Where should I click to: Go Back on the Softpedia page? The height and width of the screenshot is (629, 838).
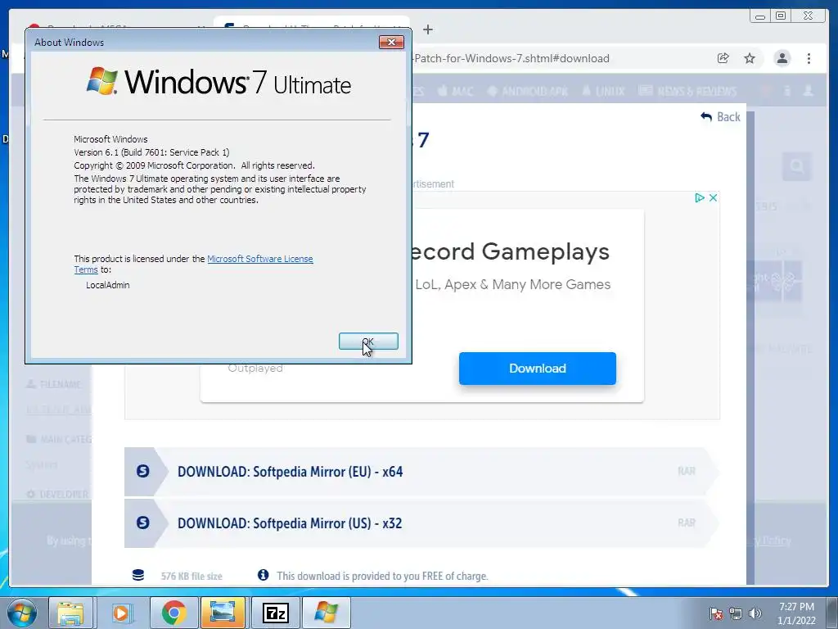click(720, 116)
